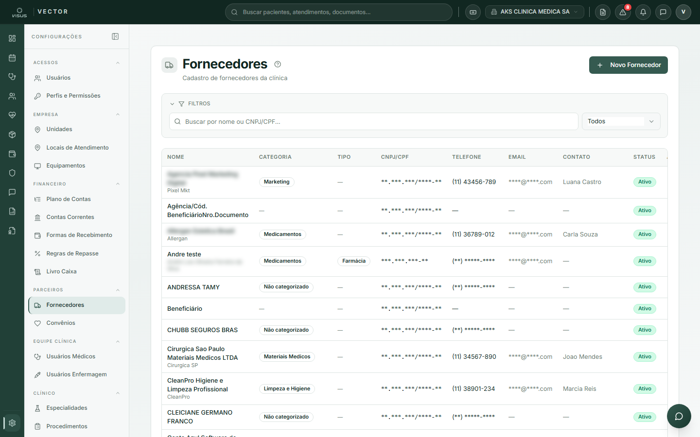Open Procedimentos in sidebar
The image size is (700, 437).
(77, 426)
